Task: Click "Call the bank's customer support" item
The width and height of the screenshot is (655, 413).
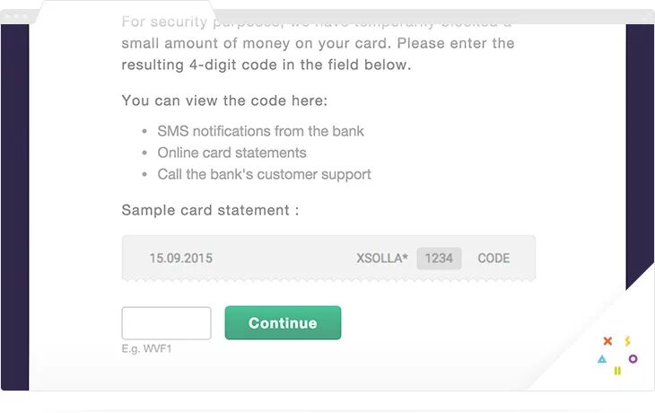Action: (x=264, y=174)
